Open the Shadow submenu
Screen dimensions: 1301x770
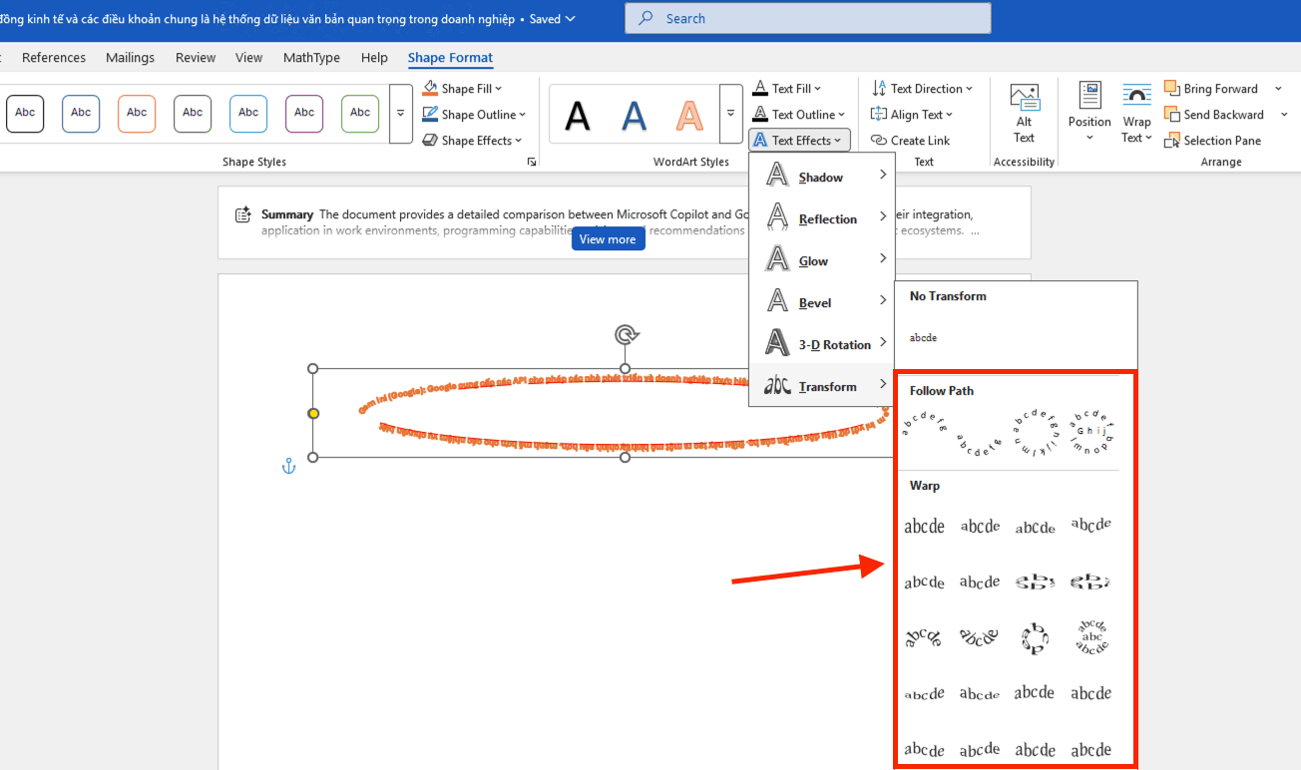pos(821,178)
